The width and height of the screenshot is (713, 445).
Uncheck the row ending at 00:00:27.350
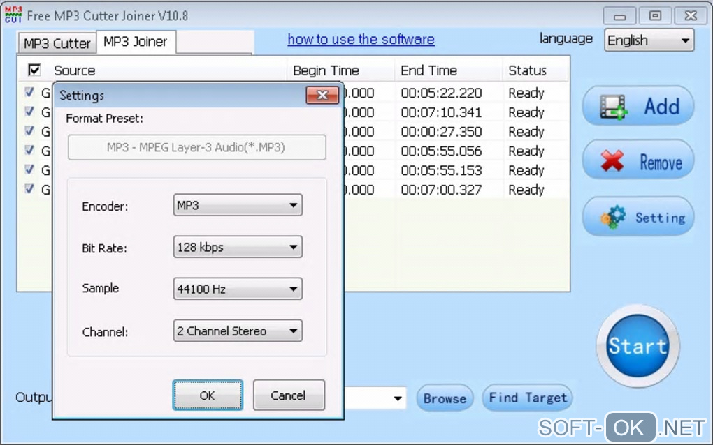[29, 131]
